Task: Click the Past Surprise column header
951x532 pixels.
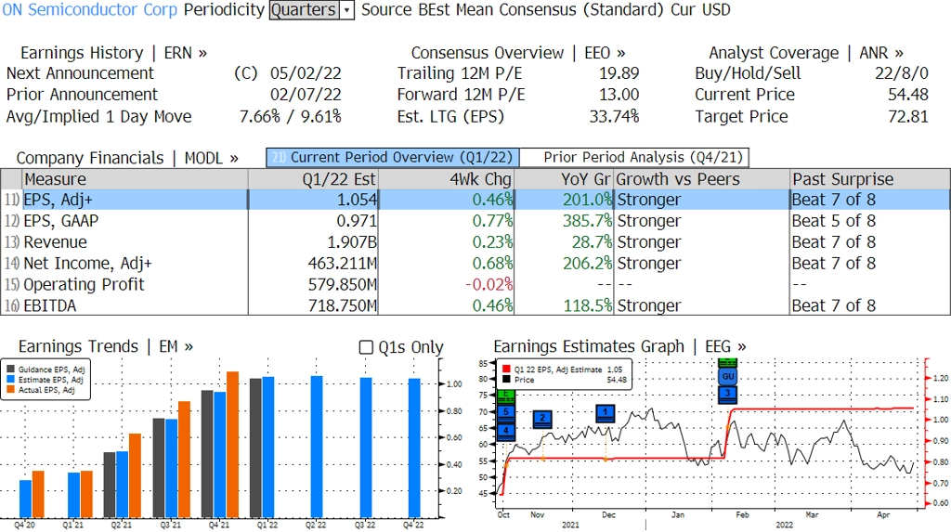Action: [x=869, y=179]
